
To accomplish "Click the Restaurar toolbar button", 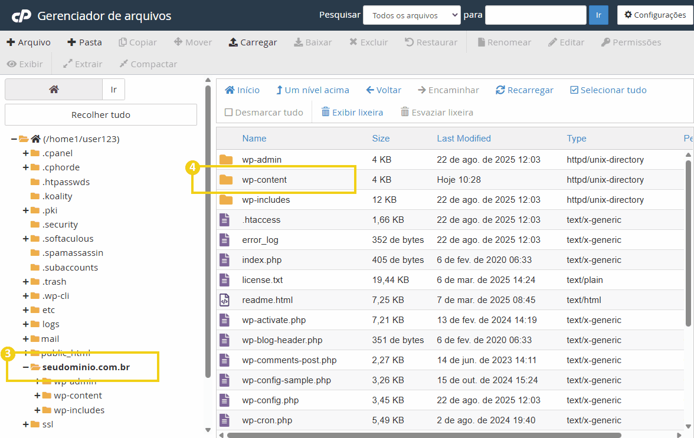I will [x=431, y=42].
